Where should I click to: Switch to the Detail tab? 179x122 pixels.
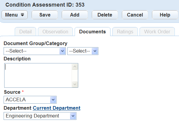pos(26,32)
